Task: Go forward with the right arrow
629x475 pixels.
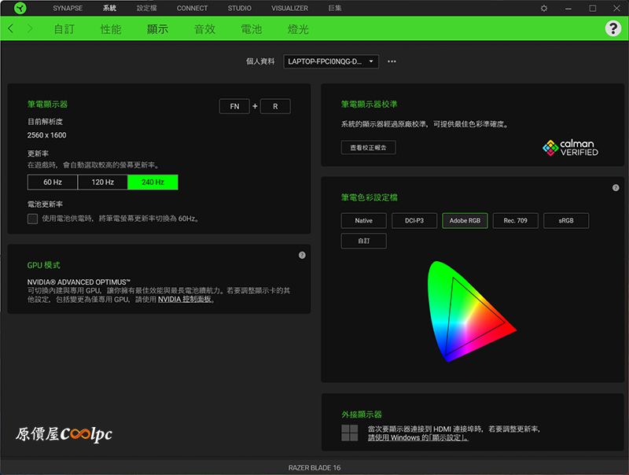Action: [30, 28]
